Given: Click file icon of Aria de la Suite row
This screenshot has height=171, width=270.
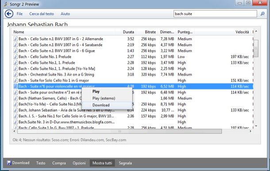Looking at the screenshot, I should coord(15,110).
